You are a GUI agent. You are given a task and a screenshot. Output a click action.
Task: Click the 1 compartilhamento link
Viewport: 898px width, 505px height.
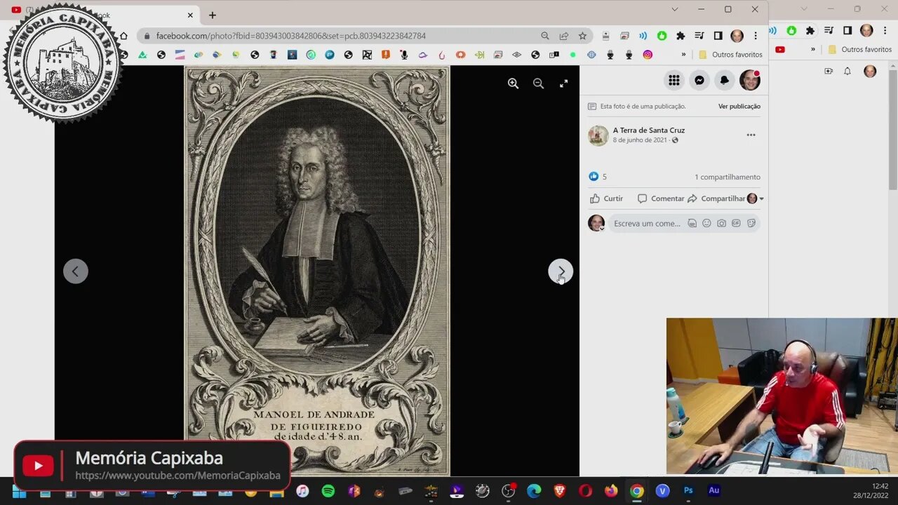(x=728, y=177)
